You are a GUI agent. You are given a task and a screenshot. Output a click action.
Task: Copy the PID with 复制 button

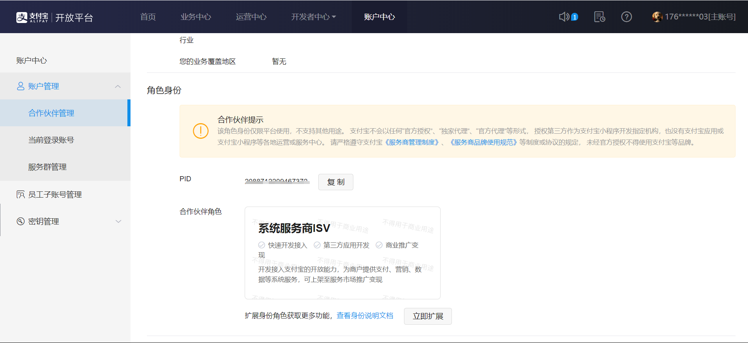[x=336, y=182]
